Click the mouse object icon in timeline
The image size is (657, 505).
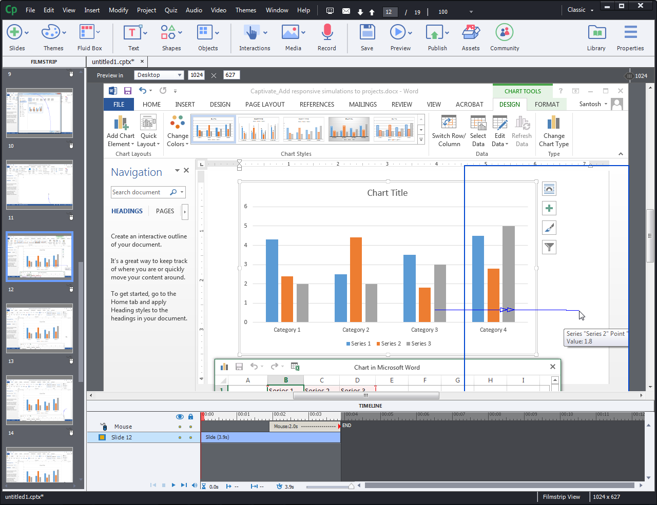click(104, 427)
